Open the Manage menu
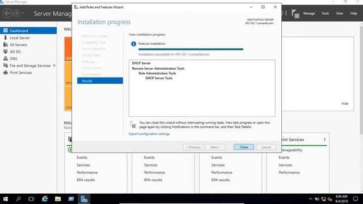The image size is (363, 204). (x=309, y=14)
